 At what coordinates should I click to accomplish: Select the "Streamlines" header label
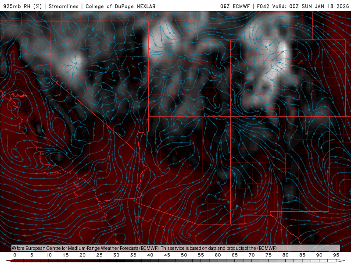point(64,7)
